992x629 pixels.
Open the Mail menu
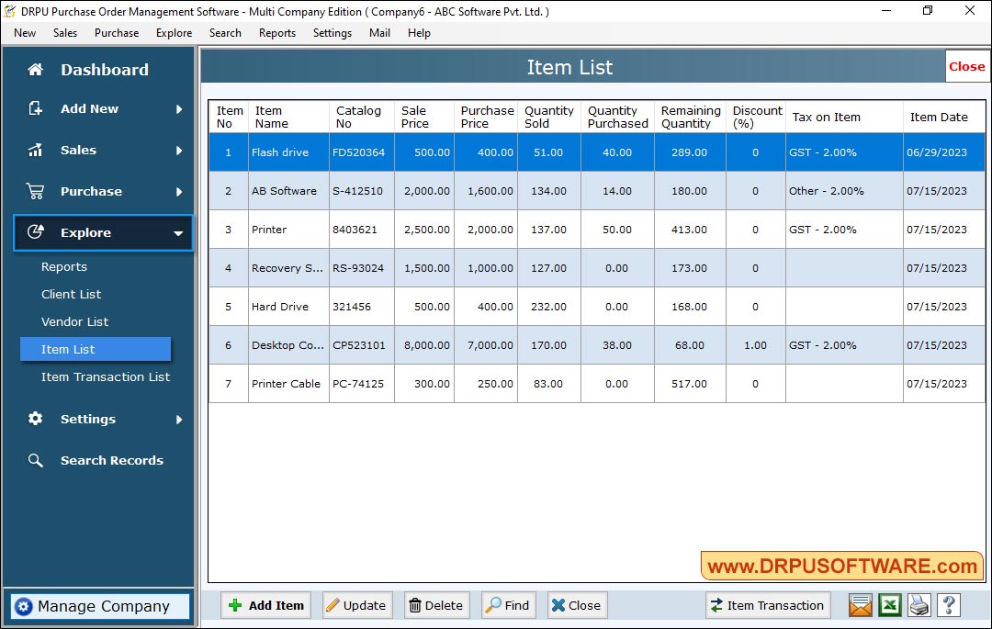click(380, 33)
